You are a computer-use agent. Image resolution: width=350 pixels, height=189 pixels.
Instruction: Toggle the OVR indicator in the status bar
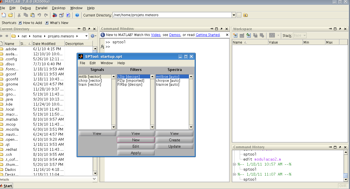click(x=343, y=186)
